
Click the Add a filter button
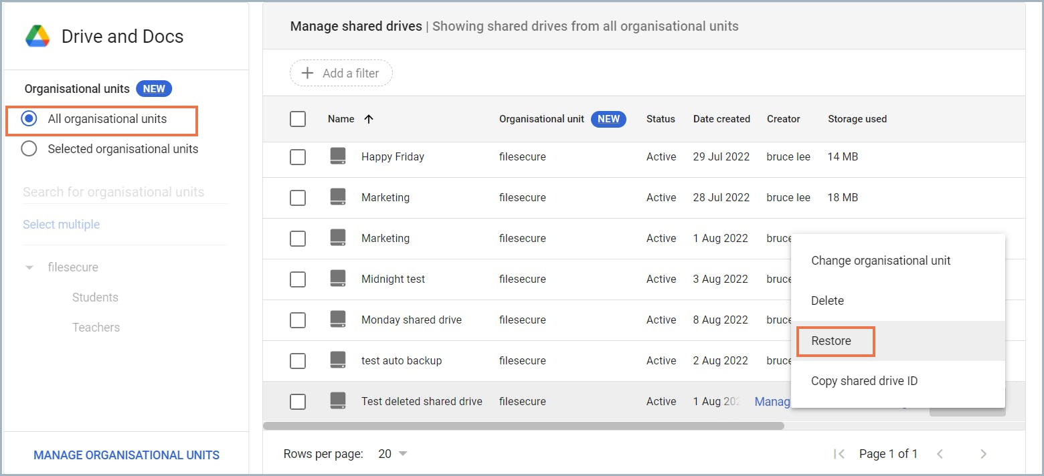(341, 74)
